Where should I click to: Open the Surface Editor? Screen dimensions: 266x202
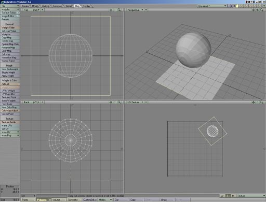tap(10, 12)
